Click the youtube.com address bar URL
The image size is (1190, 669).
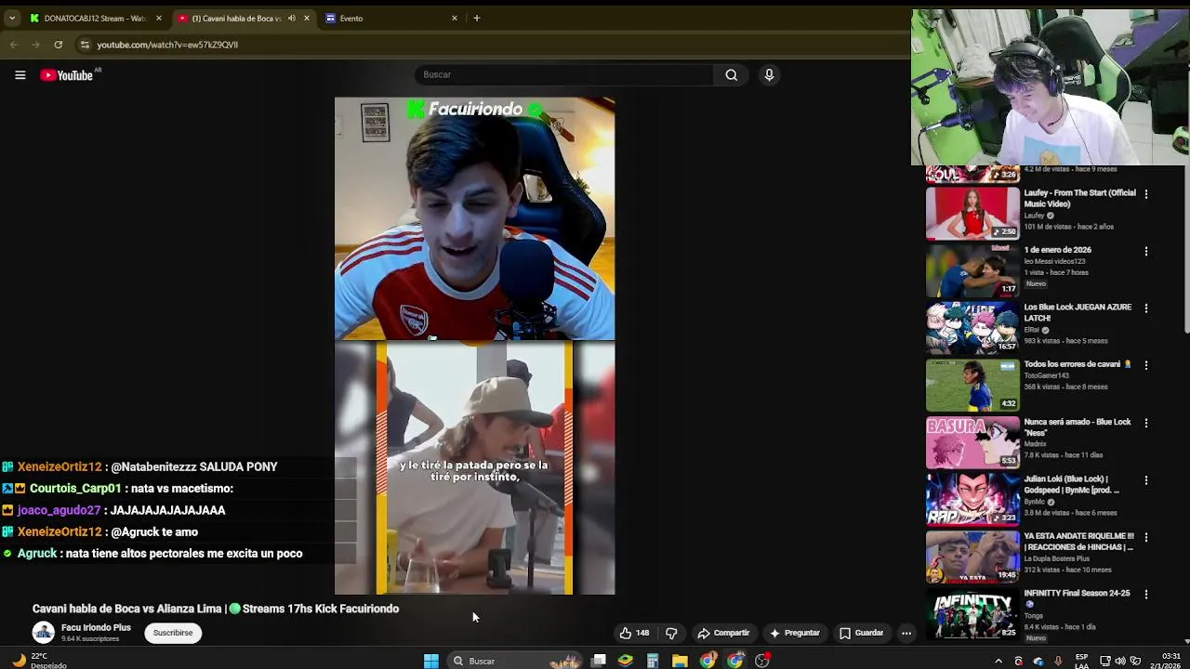(167, 45)
